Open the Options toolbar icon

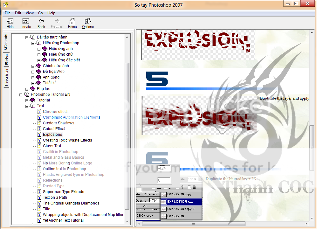coord(88,21)
